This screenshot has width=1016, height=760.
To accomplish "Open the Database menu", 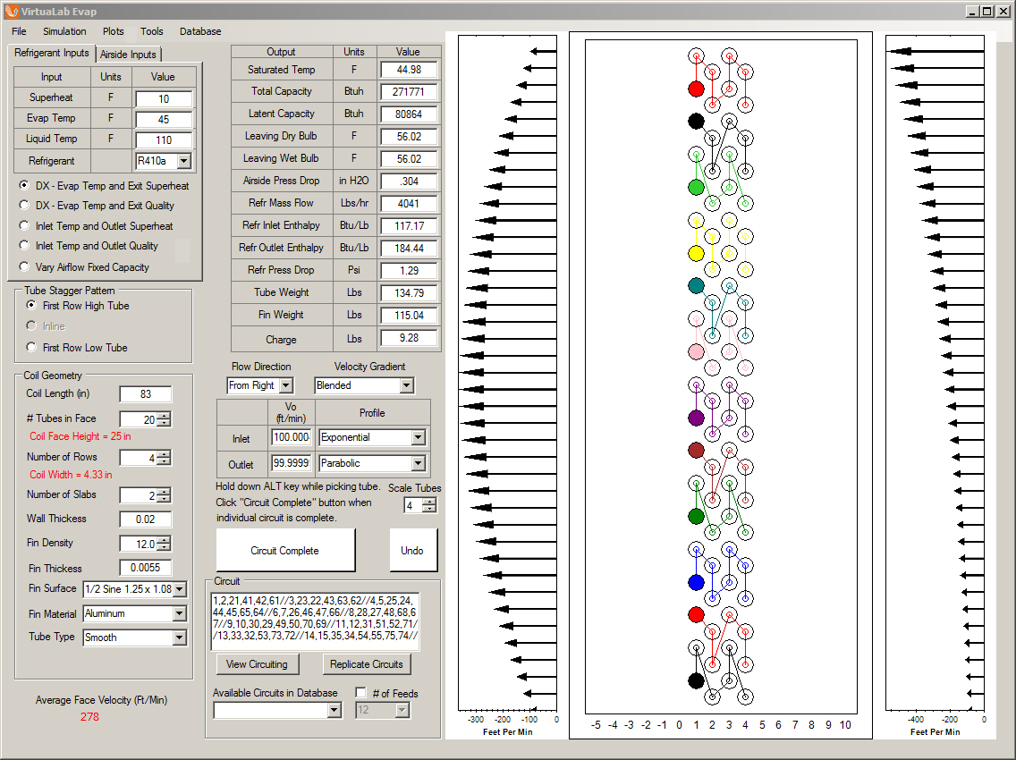I will 199,31.
